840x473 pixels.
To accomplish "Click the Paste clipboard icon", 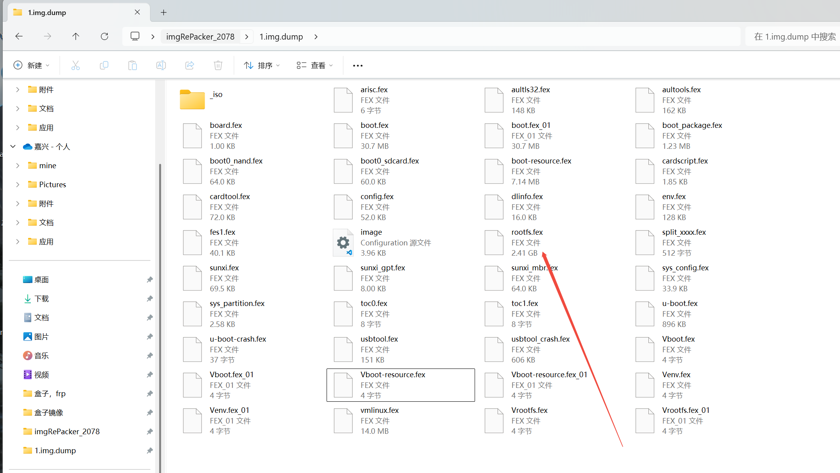I will [133, 65].
